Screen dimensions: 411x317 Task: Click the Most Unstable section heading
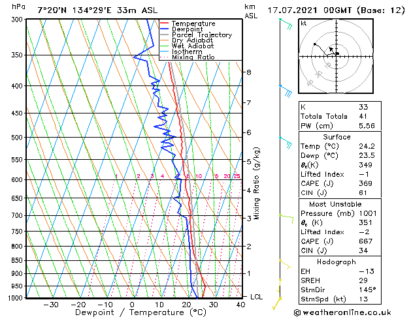(x=335, y=204)
